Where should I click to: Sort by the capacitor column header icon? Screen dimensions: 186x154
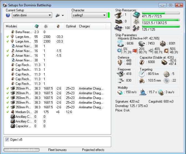pos(58,26)
